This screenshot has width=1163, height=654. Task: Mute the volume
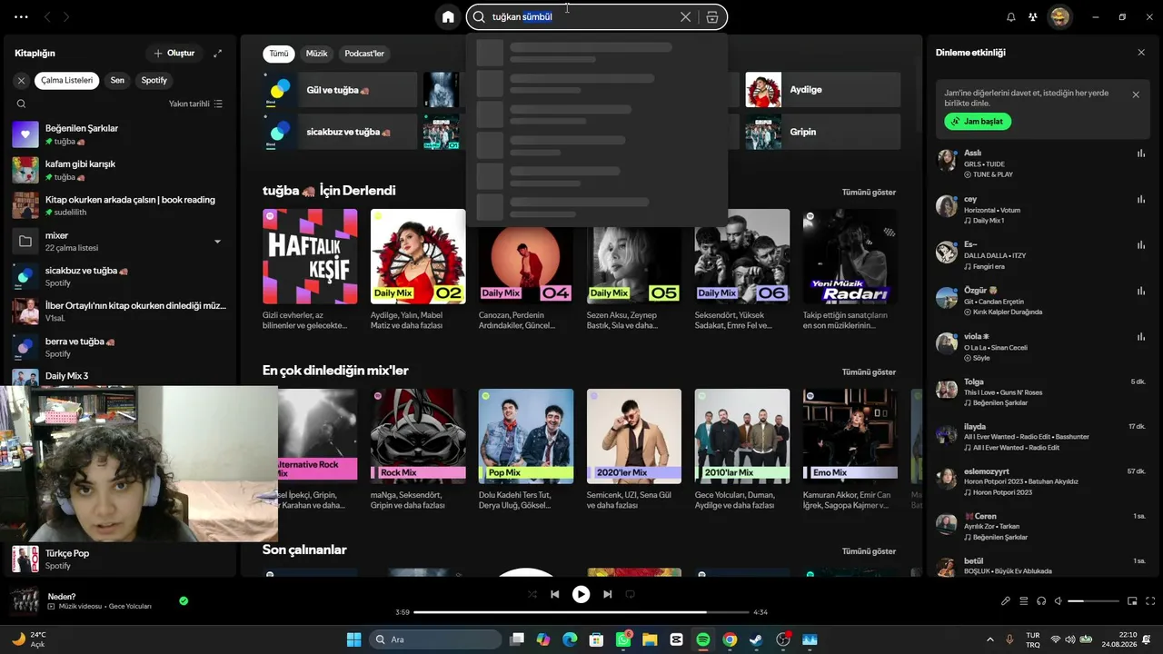pos(1059,600)
